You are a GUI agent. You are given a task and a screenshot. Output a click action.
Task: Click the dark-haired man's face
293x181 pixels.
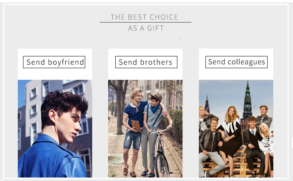pos(72,125)
